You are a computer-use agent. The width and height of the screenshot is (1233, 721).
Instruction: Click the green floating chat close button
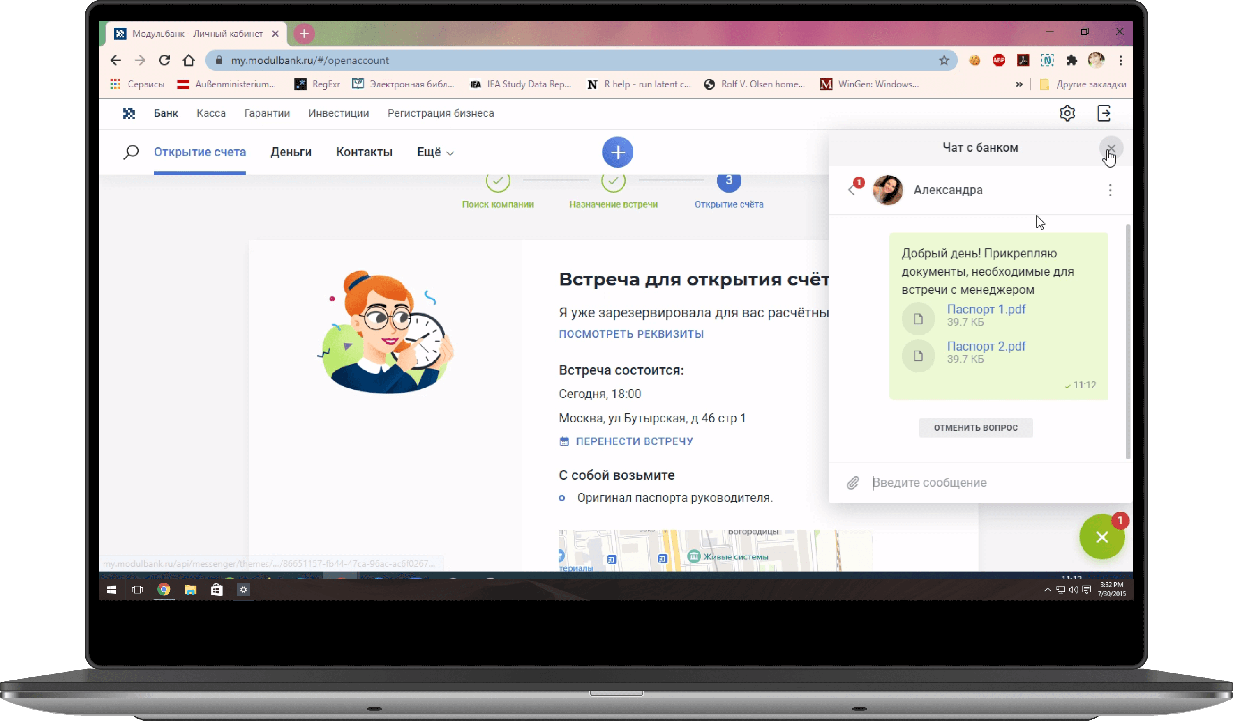click(x=1102, y=537)
